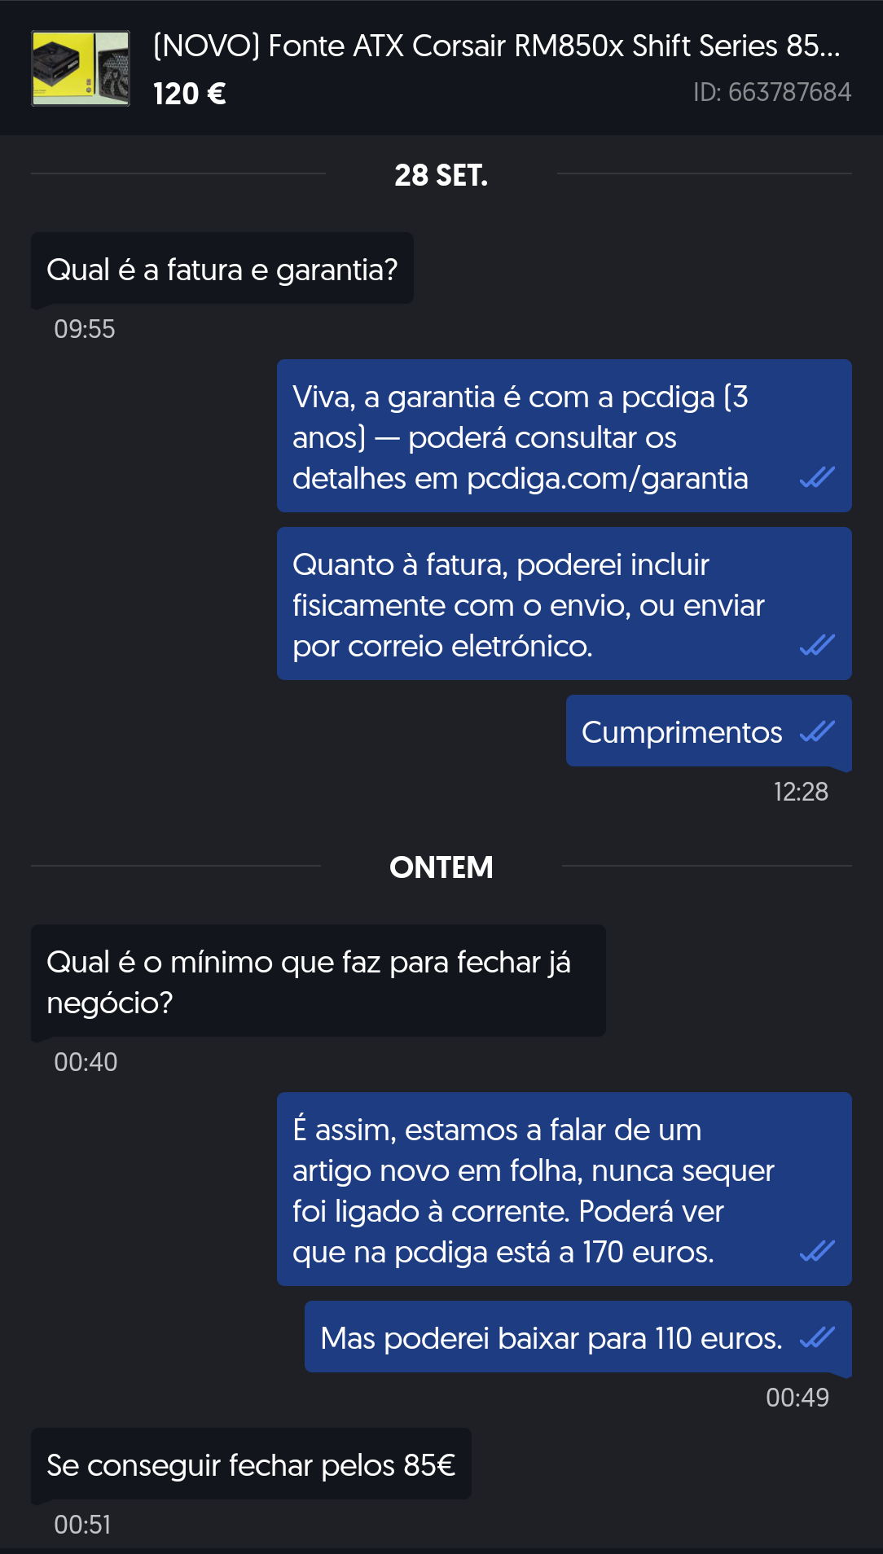Click the listing ID 663787684
Screen dimensions: 883x1554
pyautogui.click(x=771, y=92)
